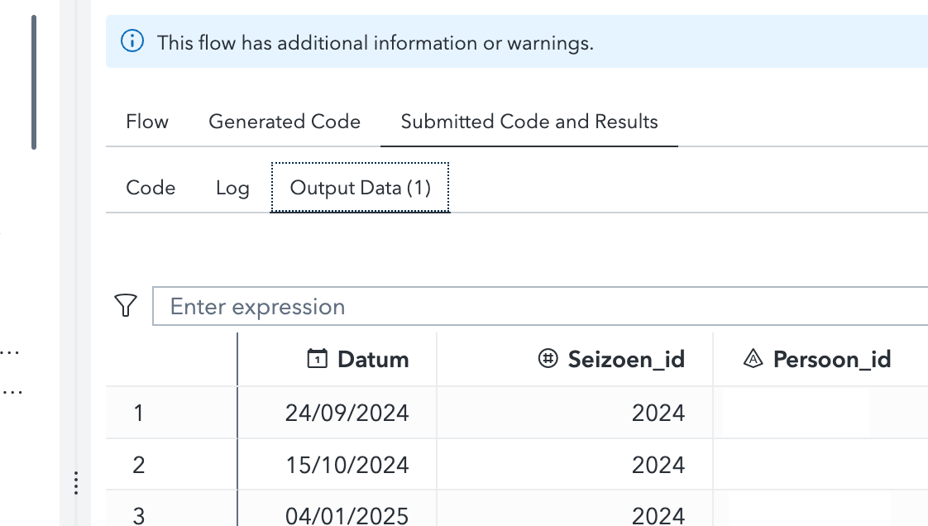Switch to the Flow tab
This screenshot has width=928, height=526.
point(146,121)
